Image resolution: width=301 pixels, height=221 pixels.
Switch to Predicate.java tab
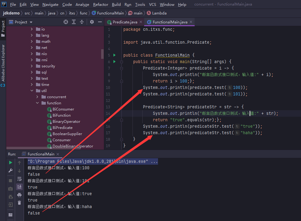click(125, 22)
